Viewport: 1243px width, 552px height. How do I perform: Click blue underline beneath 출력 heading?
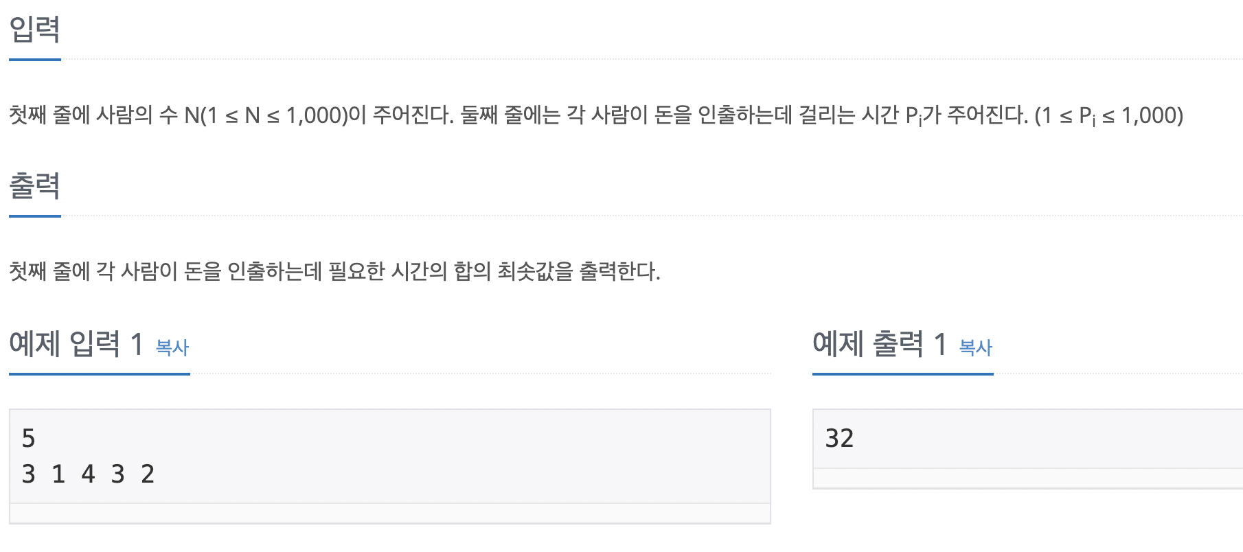point(35,216)
